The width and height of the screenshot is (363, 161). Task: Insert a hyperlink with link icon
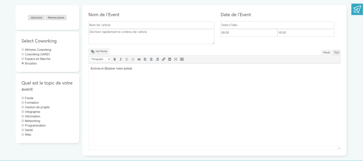(x=163, y=59)
